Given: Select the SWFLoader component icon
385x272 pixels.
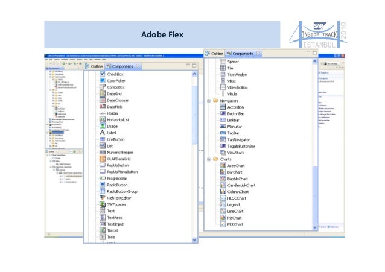Looking at the screenshot, I should 103,204.
